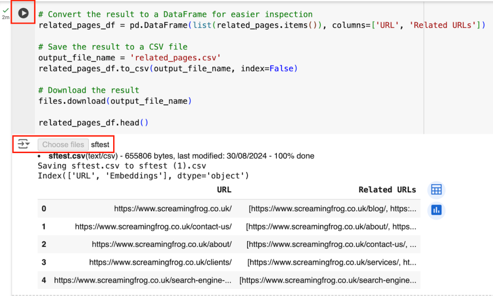Click the cell output options icon
Image resolution: width=493 pixels, height=296 pixels.
point(23,144)
